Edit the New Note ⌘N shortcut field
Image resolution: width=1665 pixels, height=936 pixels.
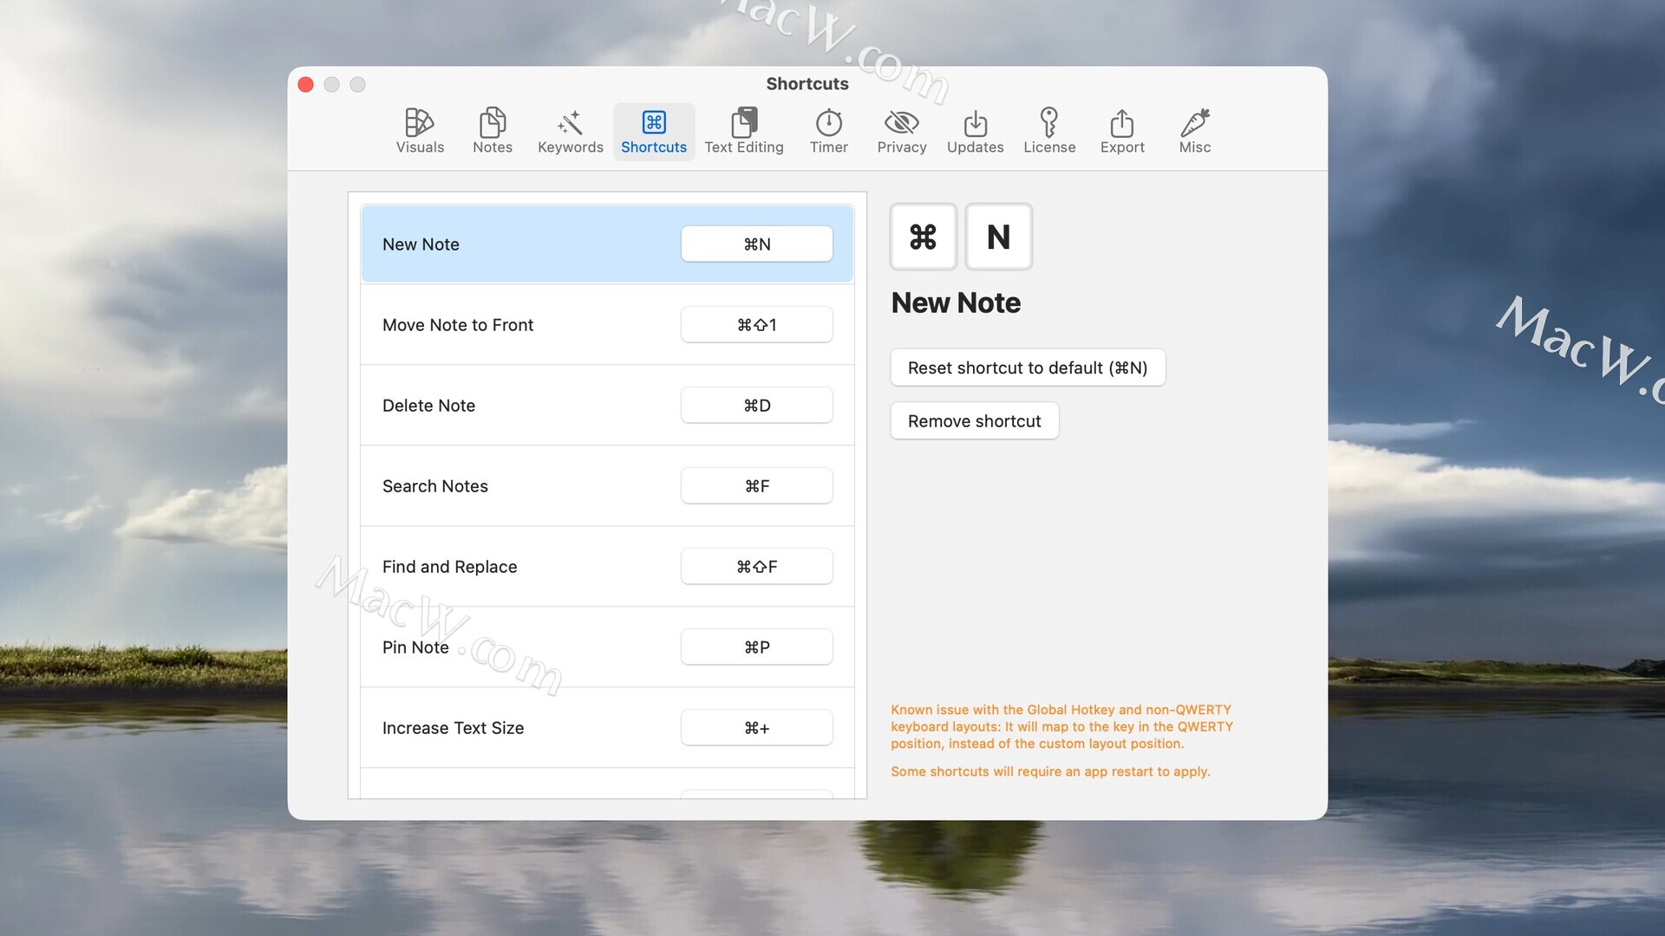coord(756,244)
